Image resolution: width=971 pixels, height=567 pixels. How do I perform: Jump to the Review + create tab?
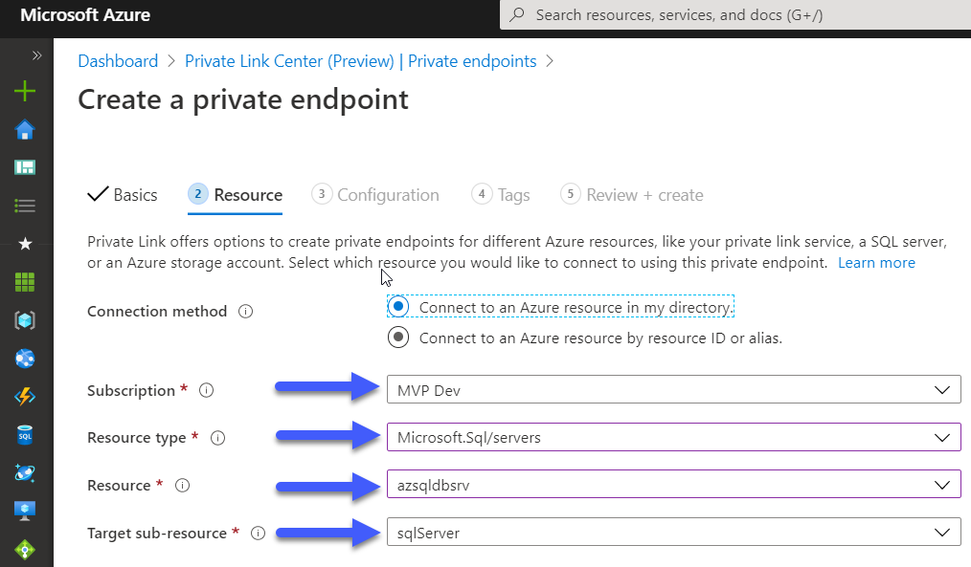point(632,195)
